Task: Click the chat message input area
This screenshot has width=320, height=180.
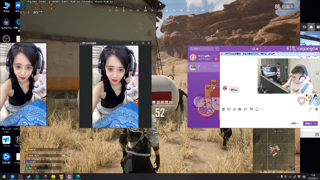Action: pyautogui.click(x=270, y=116)
